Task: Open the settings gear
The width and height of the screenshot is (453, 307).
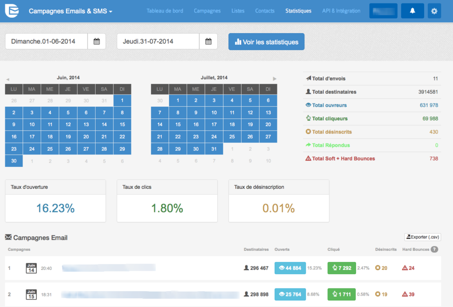Action: pos(434,10)
